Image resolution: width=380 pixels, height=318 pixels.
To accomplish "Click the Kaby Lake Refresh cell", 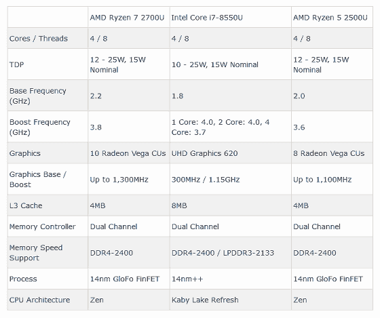I will point(230,300).
